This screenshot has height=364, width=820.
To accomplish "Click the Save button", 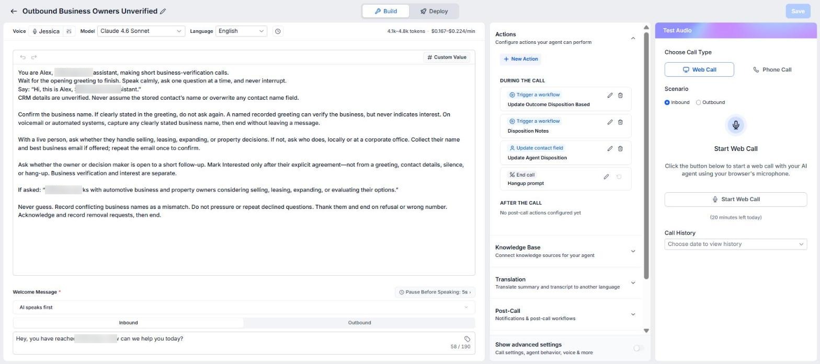I will pos(798,11).
